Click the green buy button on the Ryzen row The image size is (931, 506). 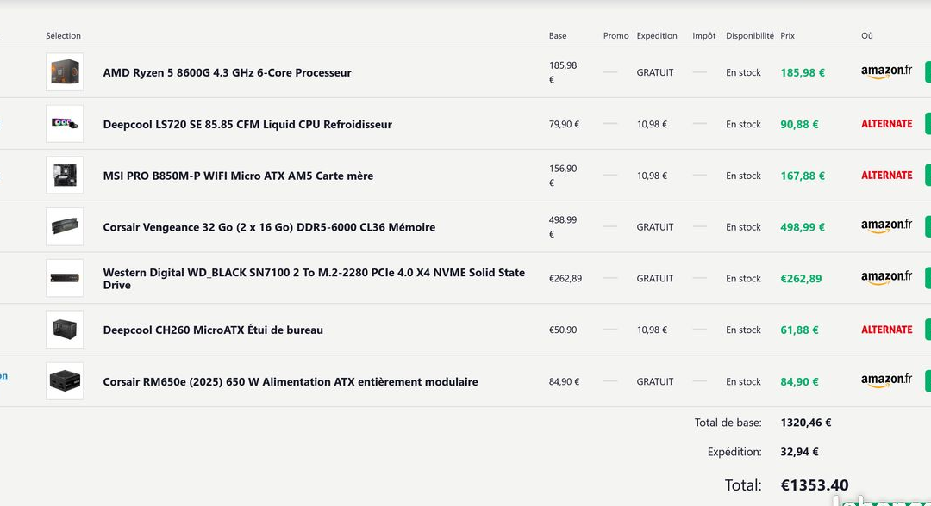[x=928, y=72]
